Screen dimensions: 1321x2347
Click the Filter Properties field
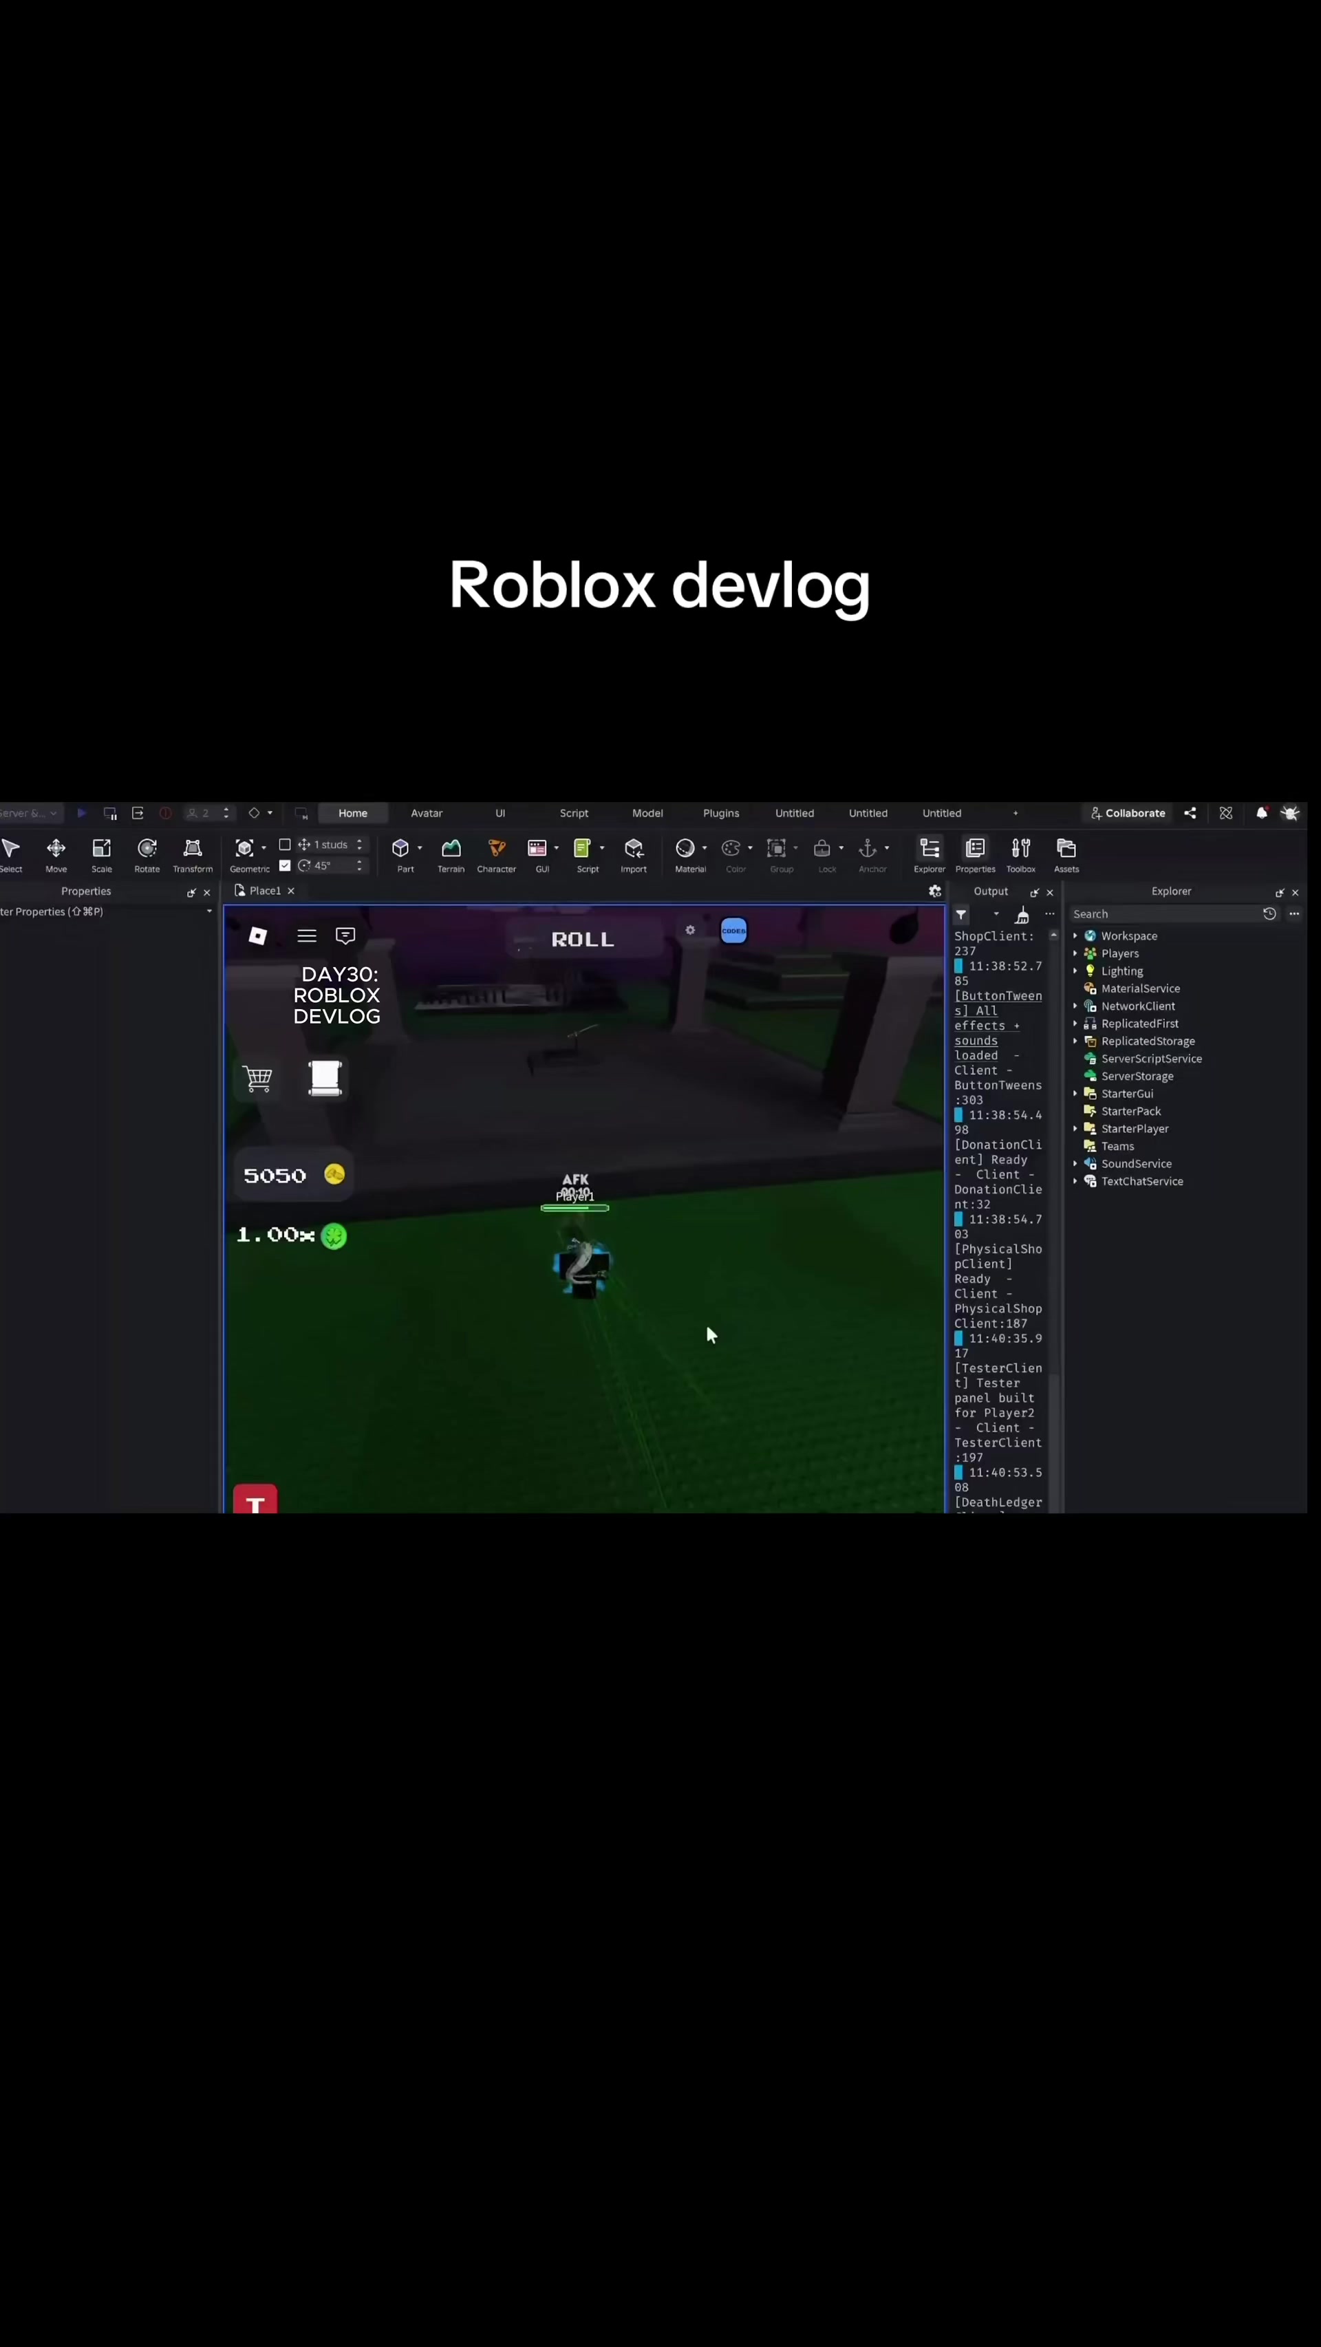coord(103,911)
